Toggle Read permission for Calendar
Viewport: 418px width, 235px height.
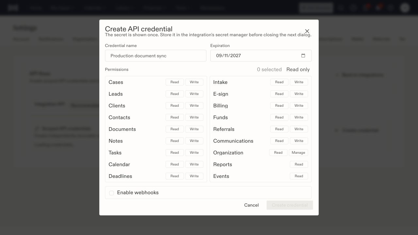(175, 164)
